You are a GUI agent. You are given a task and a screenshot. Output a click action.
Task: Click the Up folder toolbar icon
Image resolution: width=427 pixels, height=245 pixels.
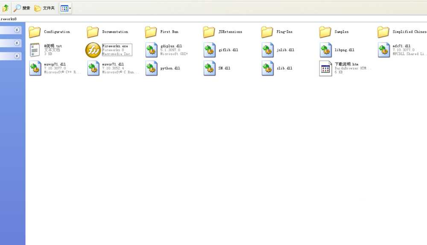6,8
